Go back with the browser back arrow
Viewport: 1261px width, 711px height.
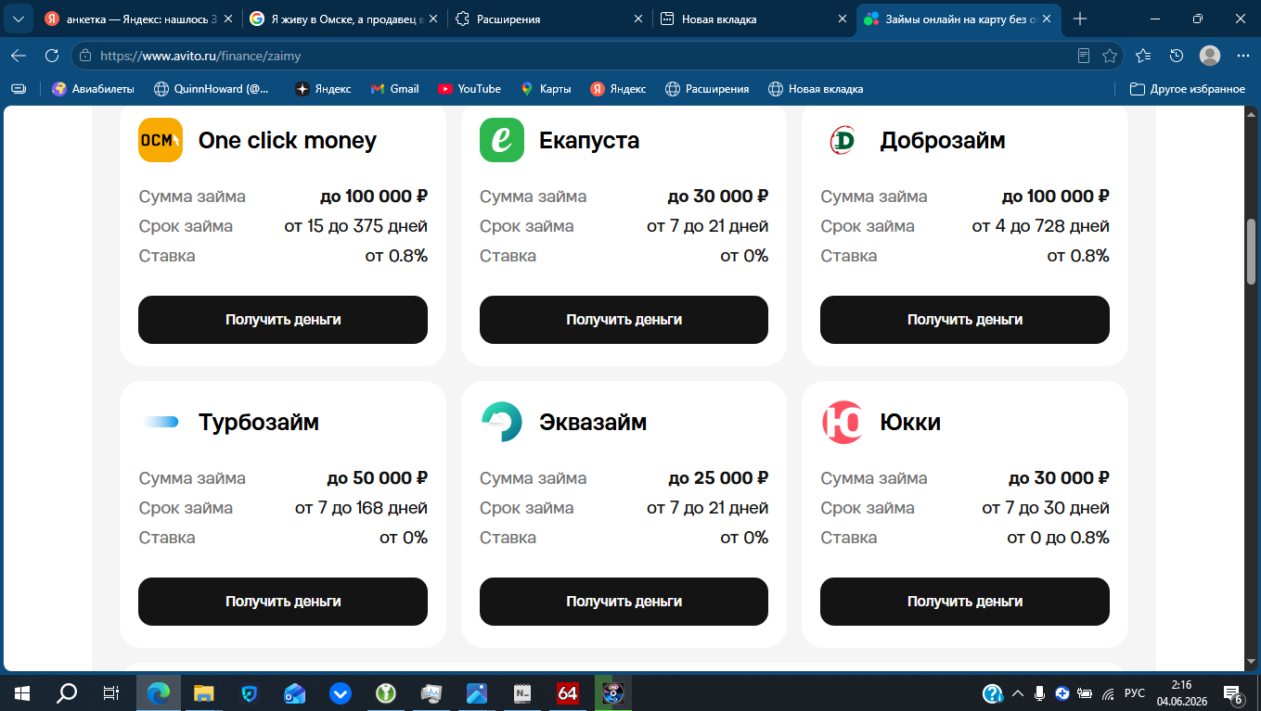click(x=19, y=56)
